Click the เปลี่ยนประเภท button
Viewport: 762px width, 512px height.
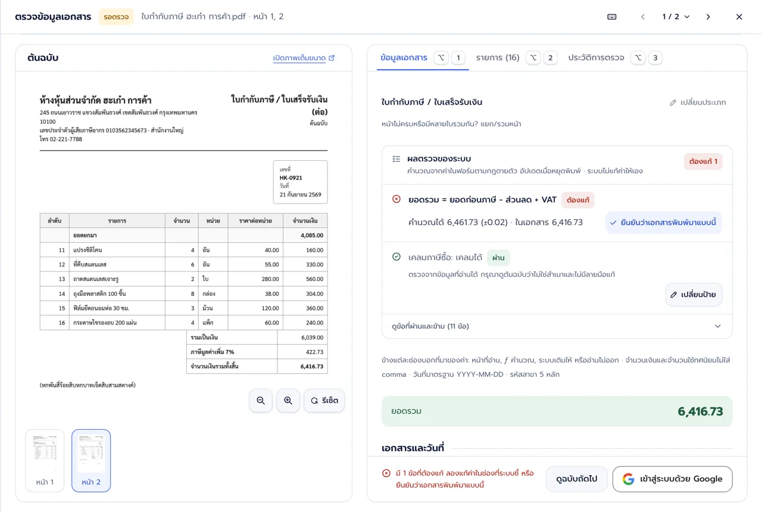coord(698,102)
